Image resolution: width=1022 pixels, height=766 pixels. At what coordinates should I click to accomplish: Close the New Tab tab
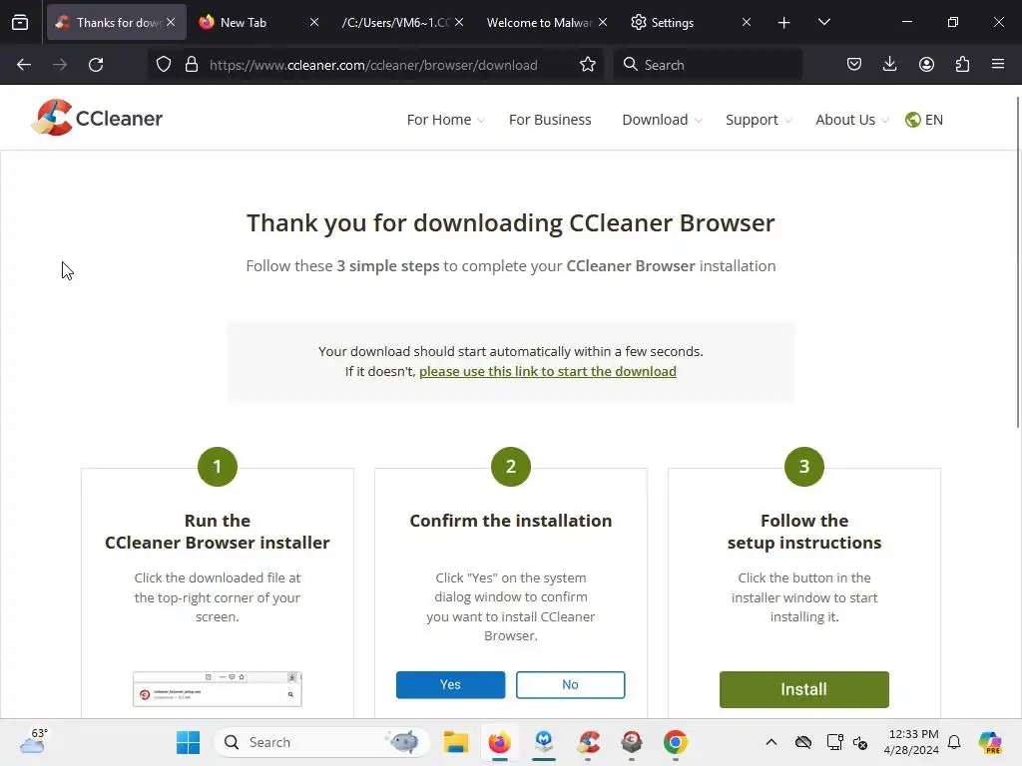coord(314,22)
